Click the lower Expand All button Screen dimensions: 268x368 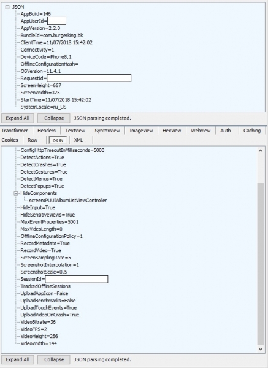pyautogui.click(x=18, y=359)
